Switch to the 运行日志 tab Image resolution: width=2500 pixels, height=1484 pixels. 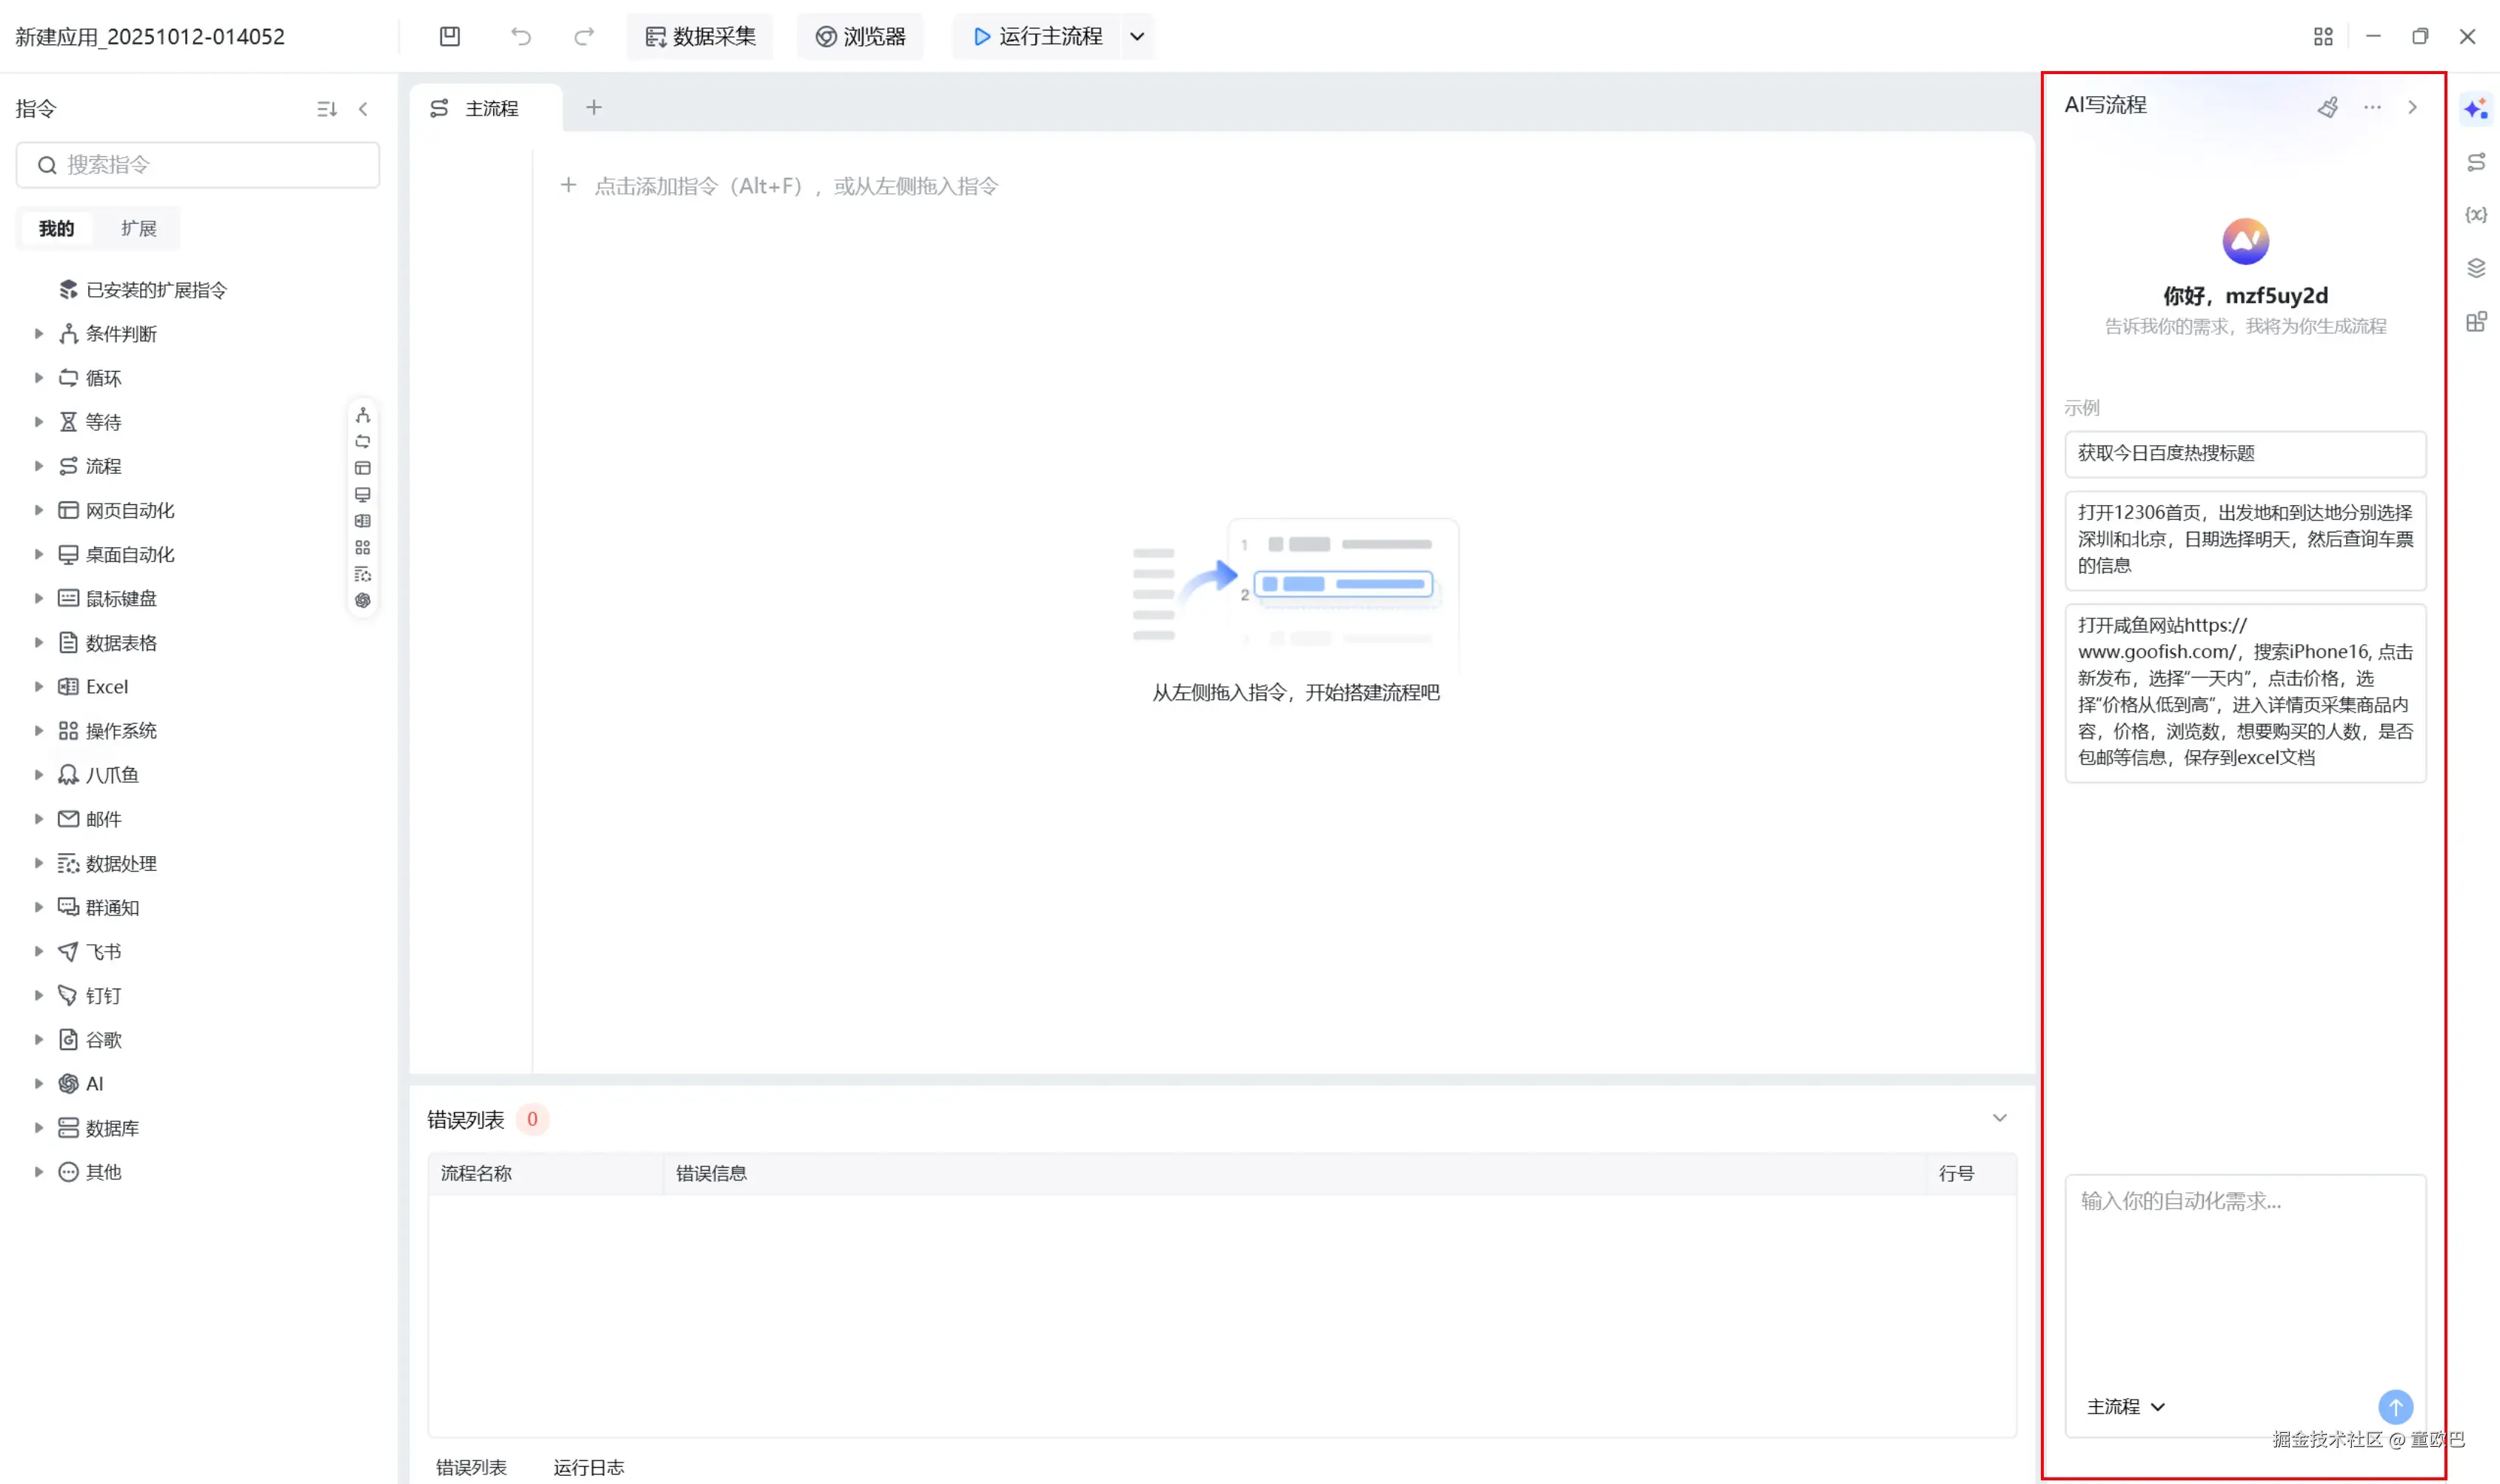click(588, 1466)
